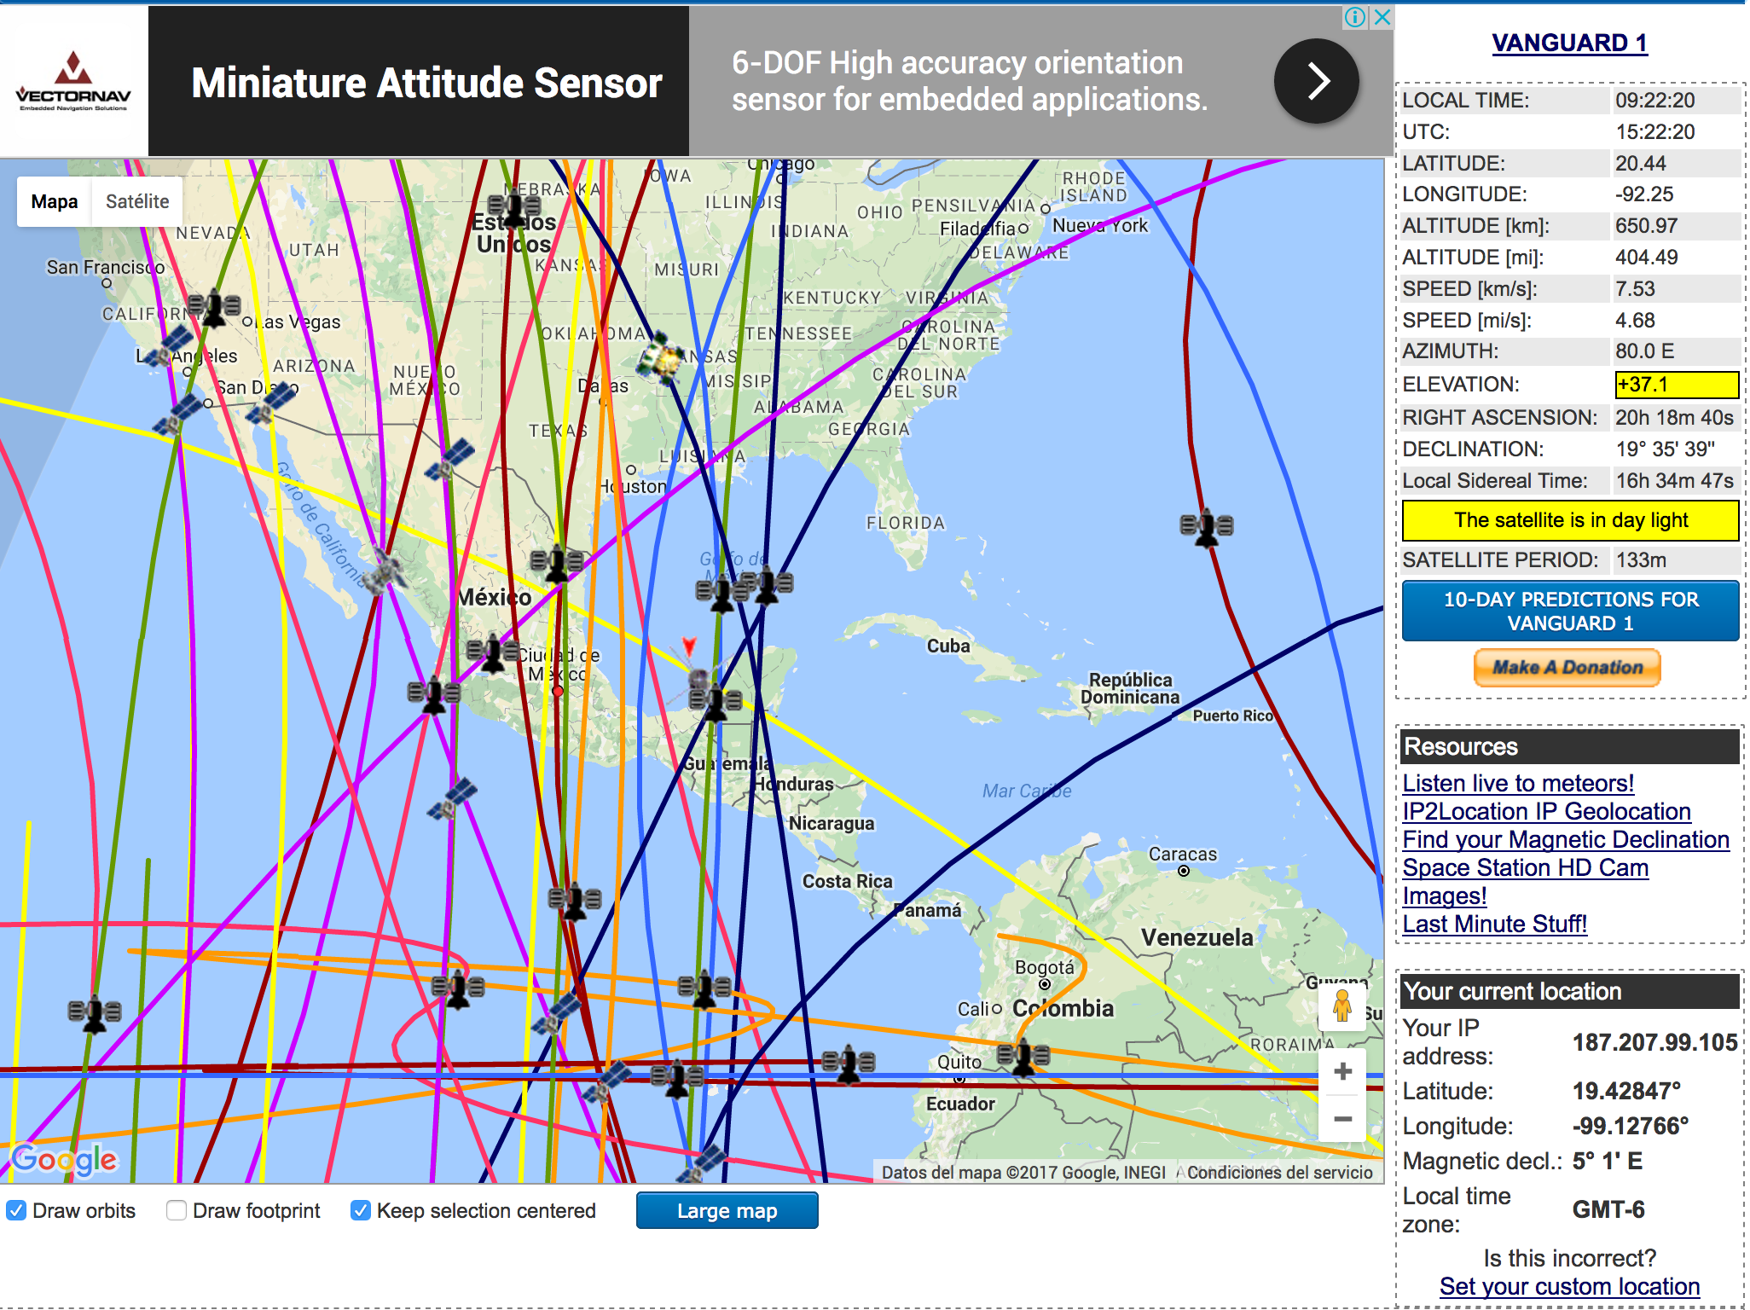Select the blue satellite at the map's bottom edge
Screen dimensions: 1750x1310
click(x=703, y=1163)
